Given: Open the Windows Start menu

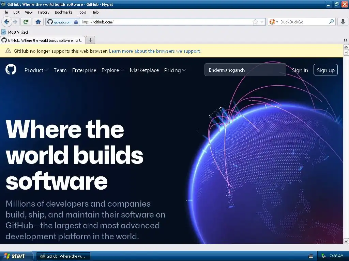Looking at the screenshot, I should (16, 256).
